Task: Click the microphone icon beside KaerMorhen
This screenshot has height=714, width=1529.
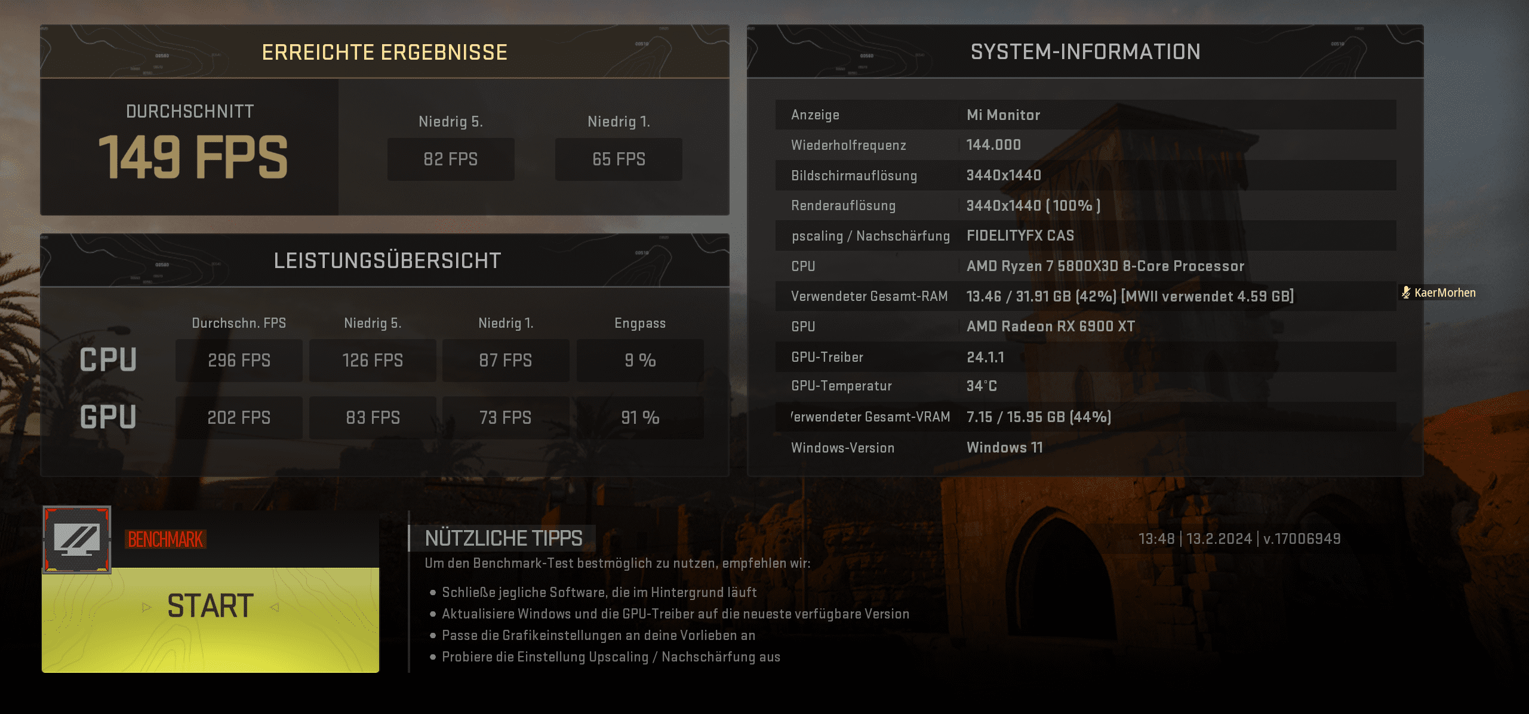Action: [1406, 293]
